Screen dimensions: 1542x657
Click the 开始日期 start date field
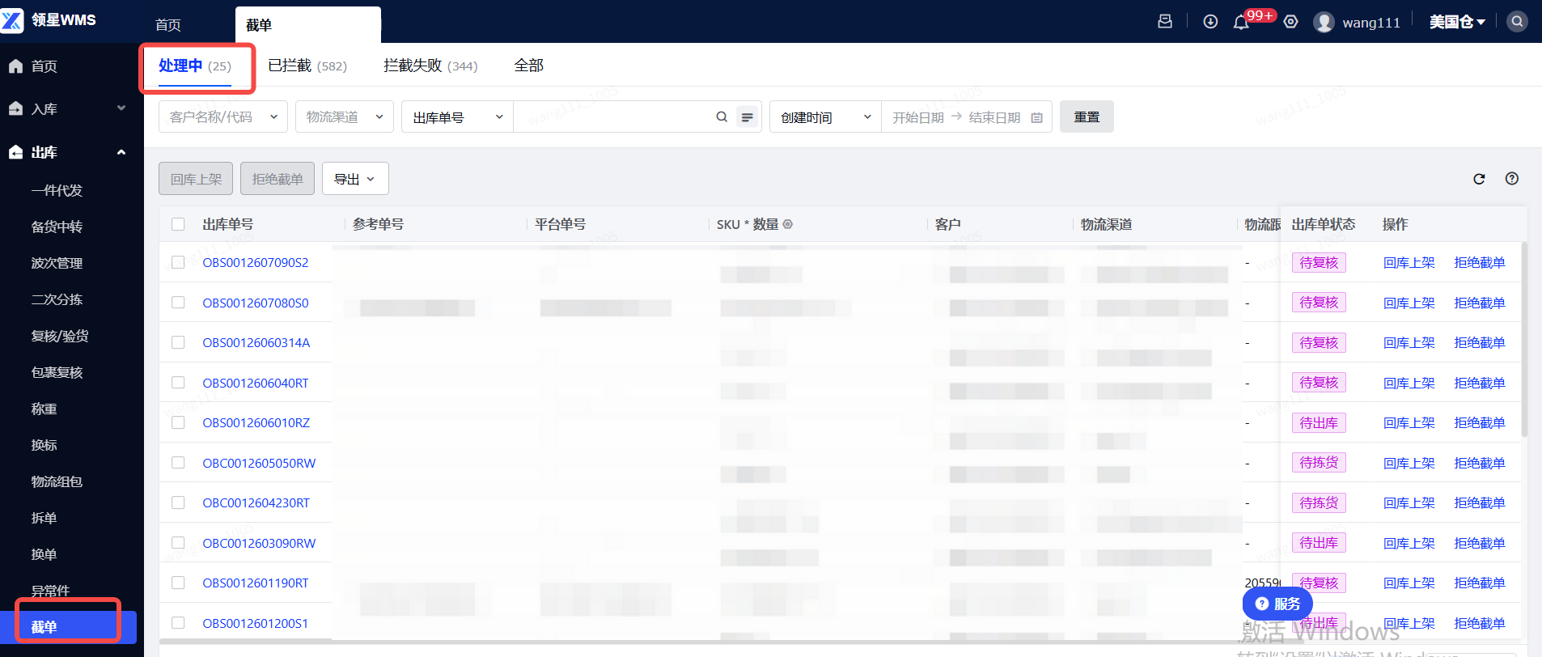pyautogui.click(x=918, y=117)
